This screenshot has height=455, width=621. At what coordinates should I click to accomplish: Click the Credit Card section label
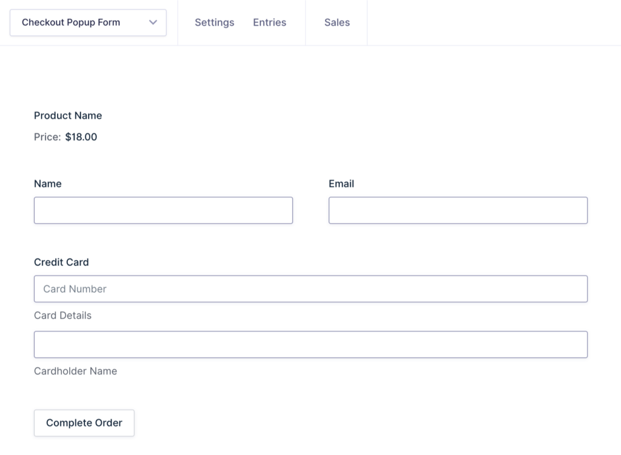[x=61, y=262]
